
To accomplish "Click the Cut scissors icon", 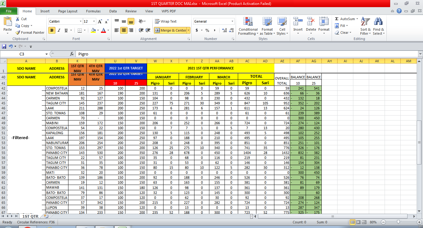I will click(17, 19).
